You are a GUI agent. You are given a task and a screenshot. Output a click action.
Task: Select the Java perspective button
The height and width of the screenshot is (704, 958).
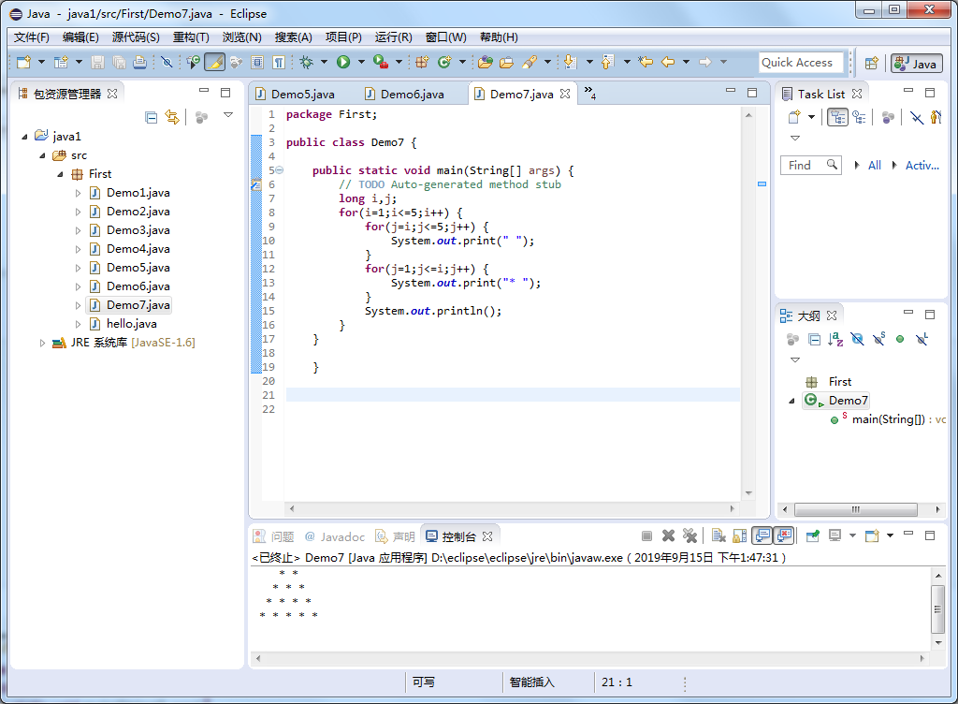917,63
